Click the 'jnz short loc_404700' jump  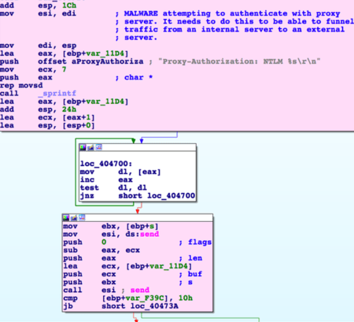tap(138, 196)
